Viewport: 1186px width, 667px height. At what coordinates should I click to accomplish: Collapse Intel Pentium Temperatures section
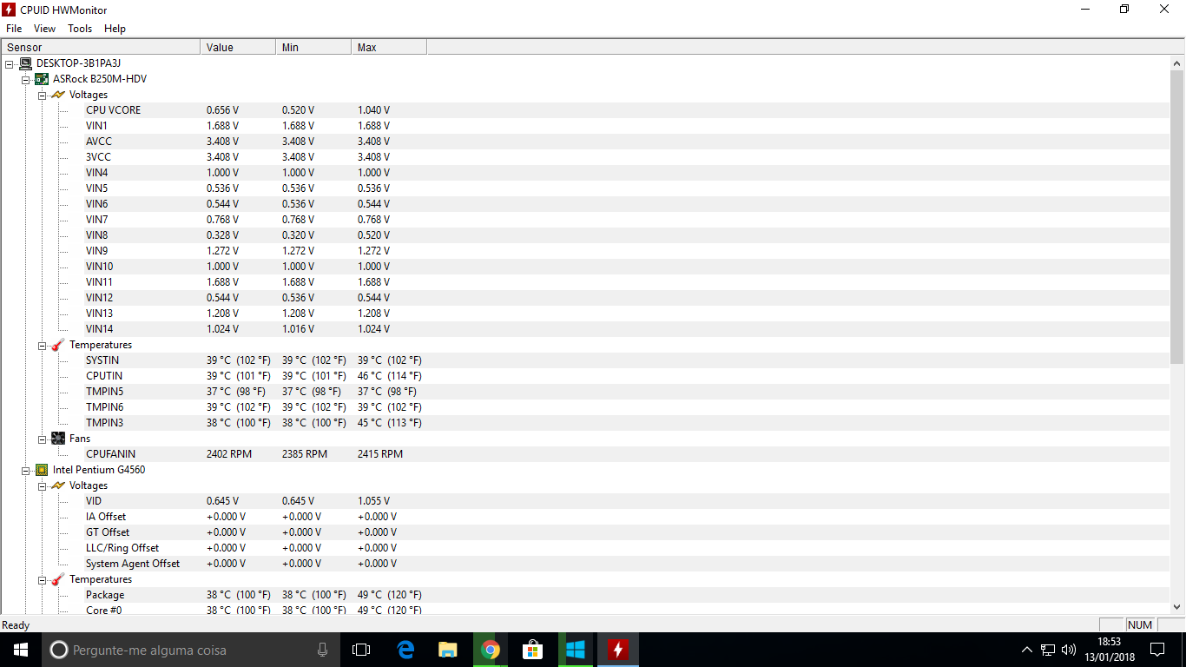point(42,579)
